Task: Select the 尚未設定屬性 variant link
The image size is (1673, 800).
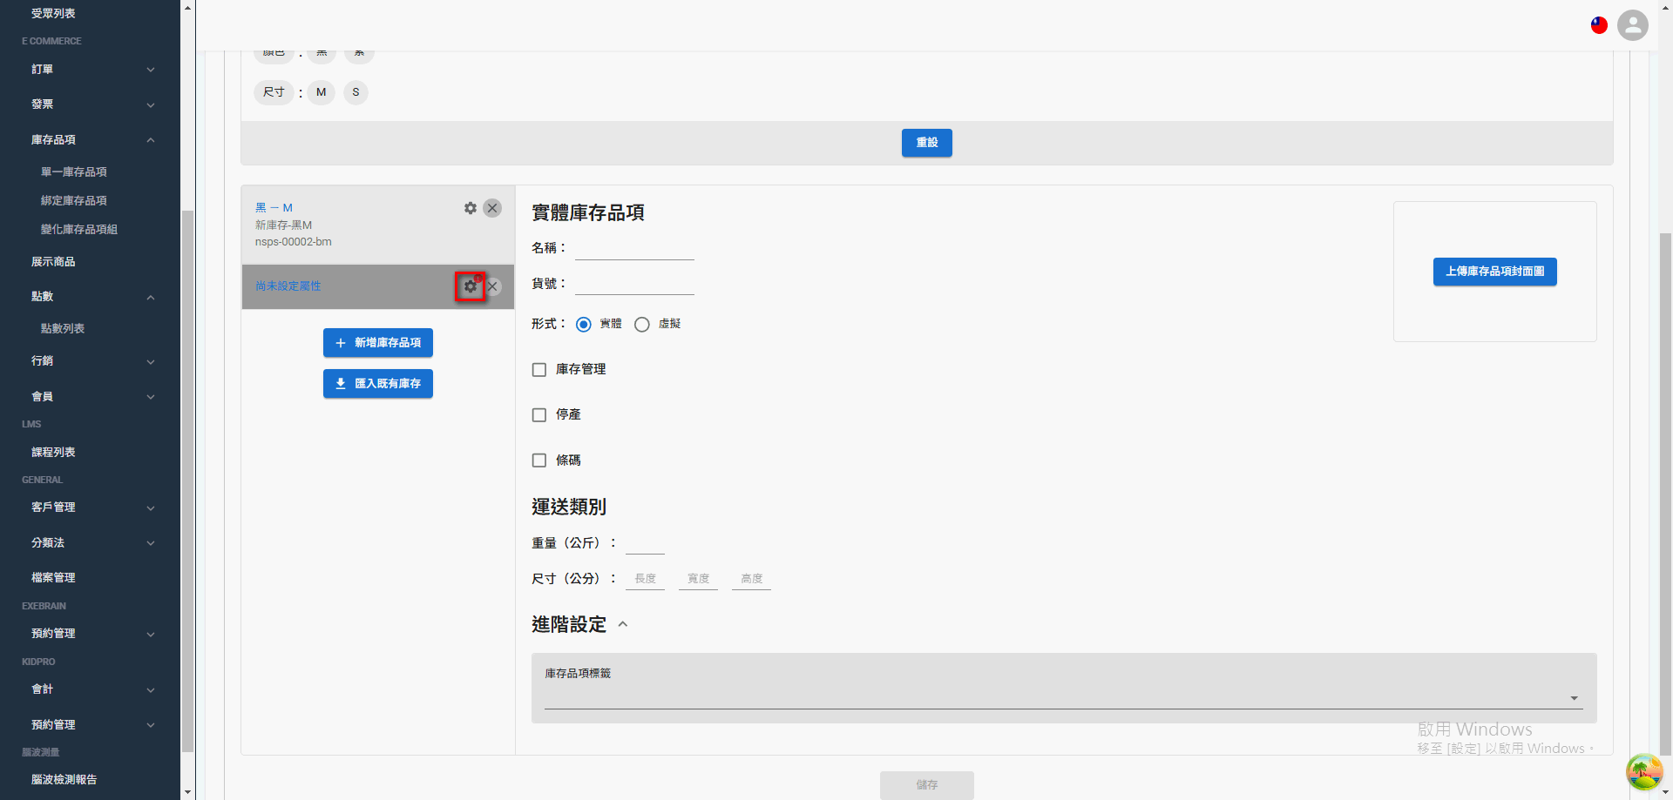Action: 288,286
